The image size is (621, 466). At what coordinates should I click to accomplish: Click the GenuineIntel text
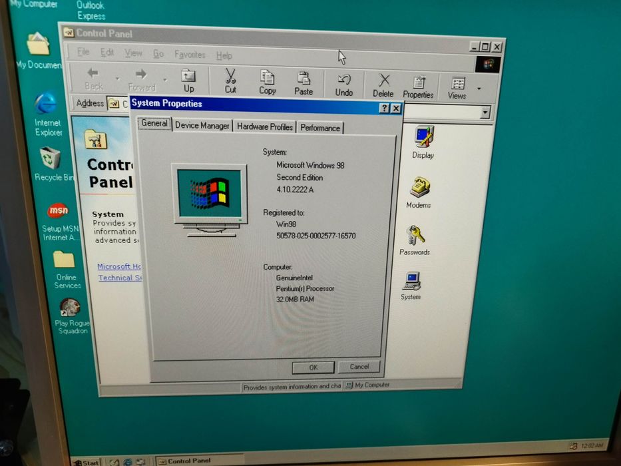294,278
